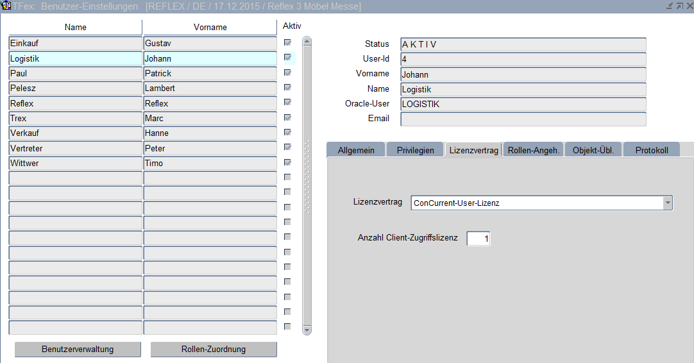Screen dimensions: 694x363
Task: Switch to the Allgemein tab
Action: tap(355, 150)
